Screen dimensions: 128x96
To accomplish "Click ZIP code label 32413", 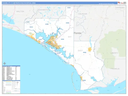I will coord(31,27).
